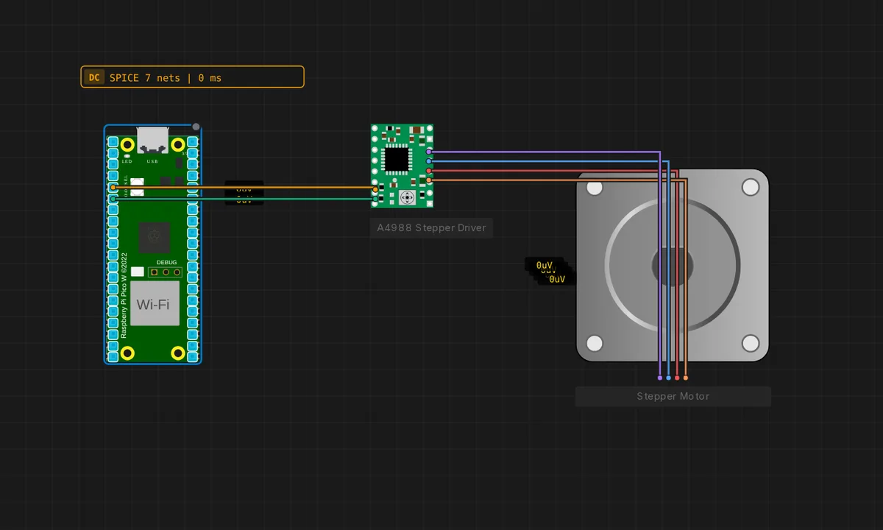Screen dimensions: 883x530
Task: Click red wire endpoint below the stepper motor
Action: point(677,378)
